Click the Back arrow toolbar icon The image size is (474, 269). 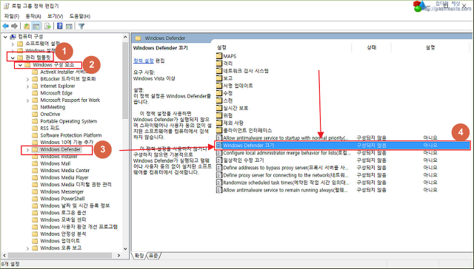[5, 27]
